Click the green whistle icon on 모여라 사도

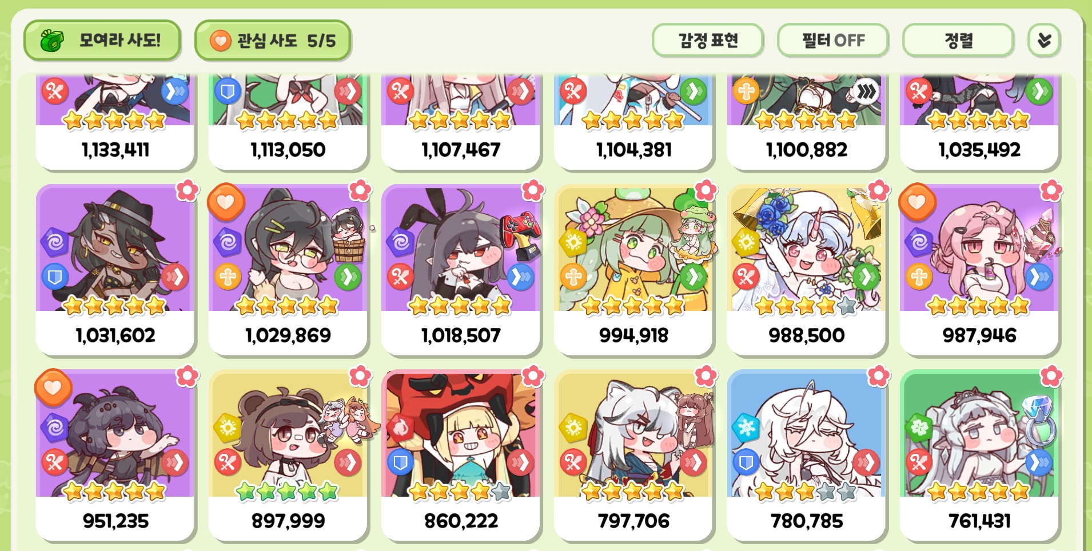pos(51,41)
